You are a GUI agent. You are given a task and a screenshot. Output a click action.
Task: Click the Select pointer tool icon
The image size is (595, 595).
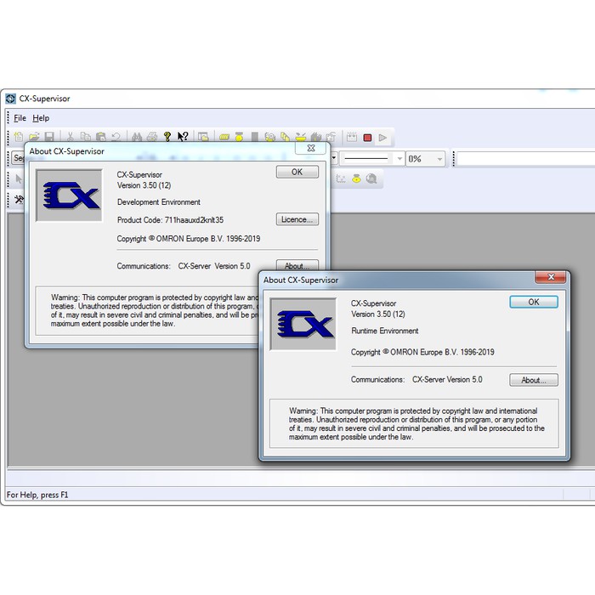tap(19, 178)
